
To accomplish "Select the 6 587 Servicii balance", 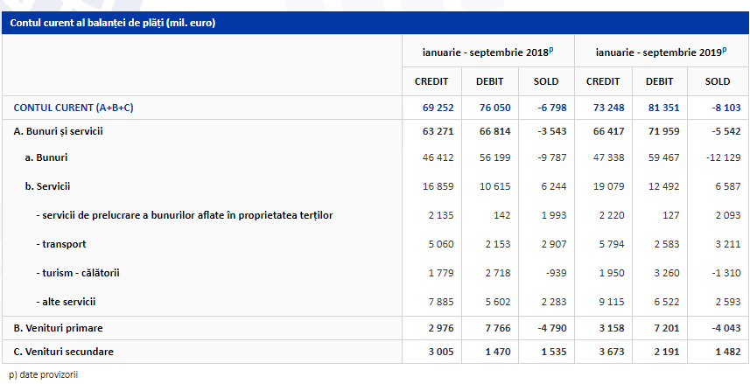I will (728, 186).
